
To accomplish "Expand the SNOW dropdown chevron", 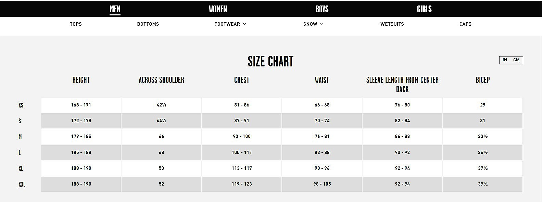I will (x=322, y=24).
